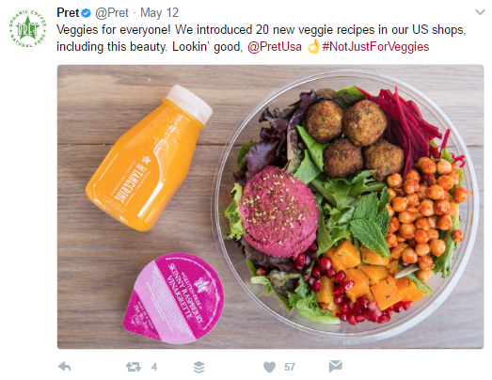Click the "Veggies for everyone!" tweet text
The image size is (492, 380).
tap(114, 30)
